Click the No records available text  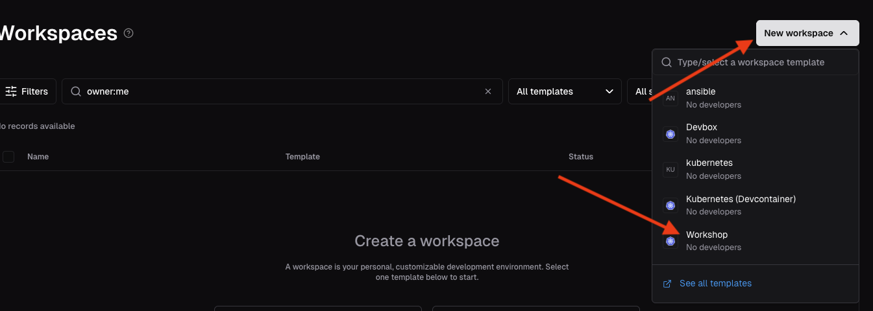(37, 126)
